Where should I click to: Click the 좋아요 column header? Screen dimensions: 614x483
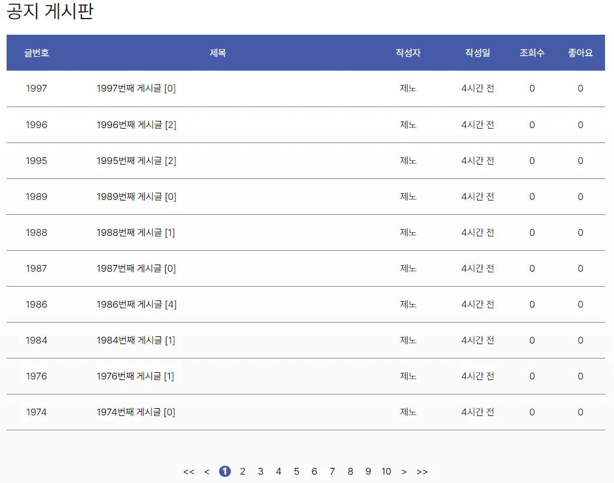coord(580,53)
